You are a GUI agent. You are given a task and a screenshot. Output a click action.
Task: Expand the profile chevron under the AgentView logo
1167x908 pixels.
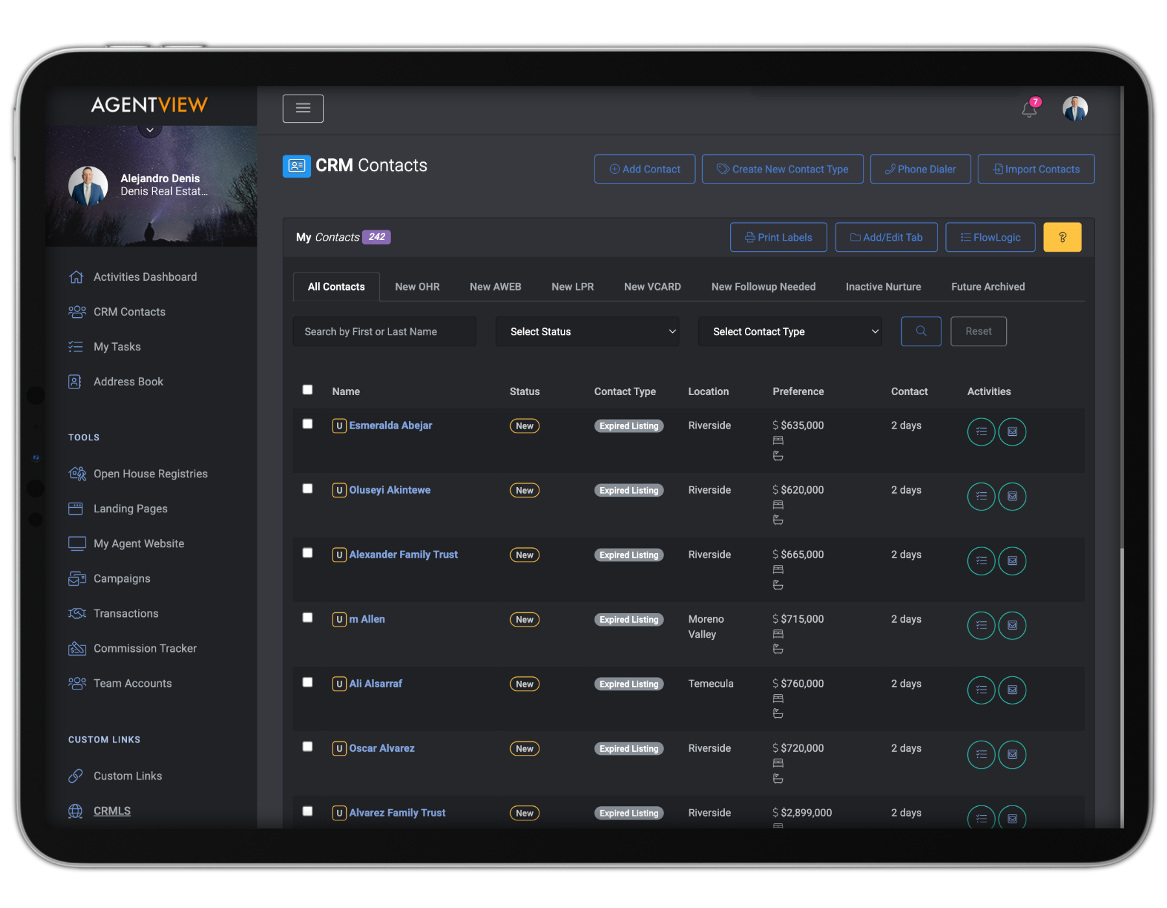tap(150, 130)
